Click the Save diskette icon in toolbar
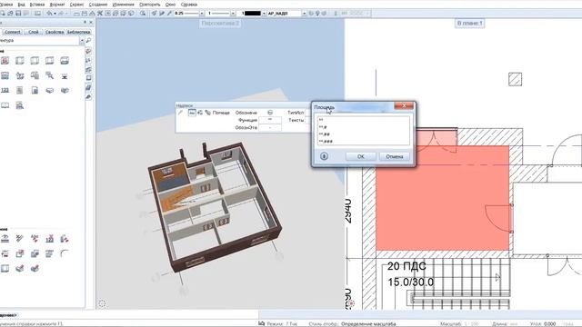The height and width of the screenshot is (327, 582). [18, 14]
